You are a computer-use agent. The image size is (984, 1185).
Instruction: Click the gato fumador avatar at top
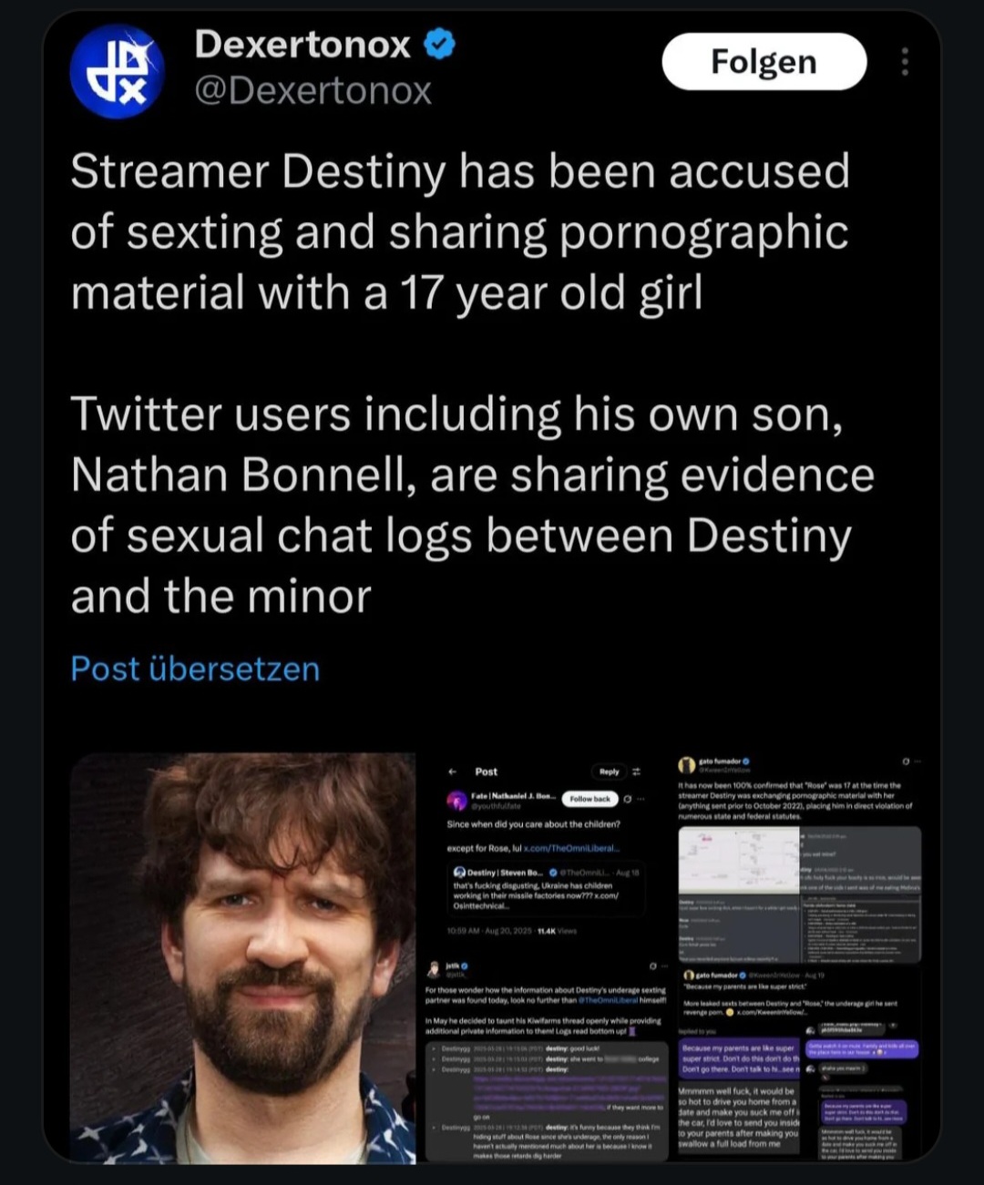coord(688,765)
